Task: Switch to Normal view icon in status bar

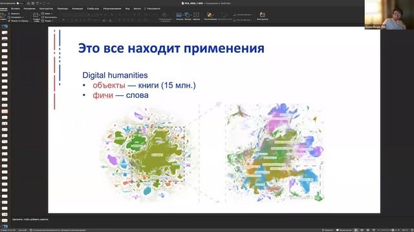Action: (356, 230)
